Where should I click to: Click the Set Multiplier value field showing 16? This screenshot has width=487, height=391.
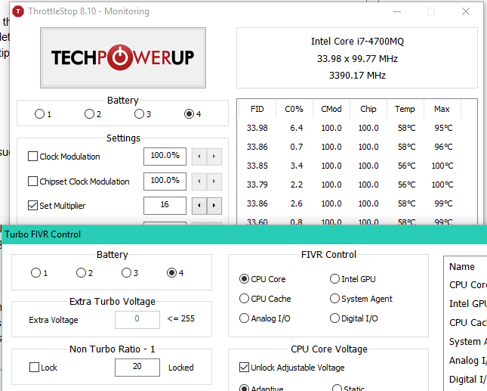tap(165, 205)
